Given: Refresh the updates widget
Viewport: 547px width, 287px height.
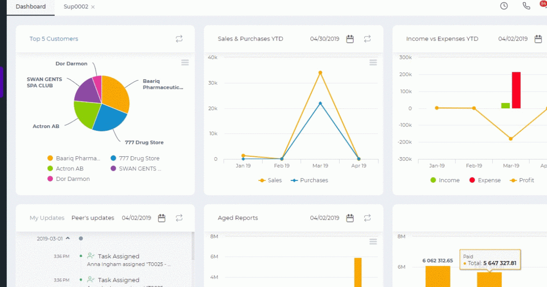Looking at the screenshot, I should (x=179, y=218).
